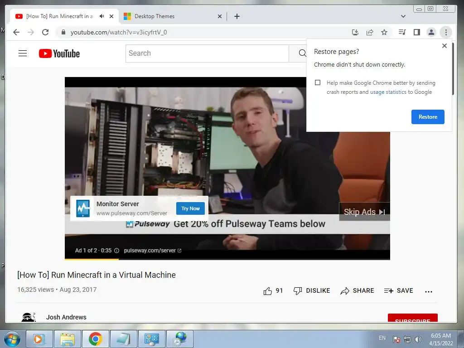
Task: Open the tab search dropdown chevron
Action: (403, 16)
